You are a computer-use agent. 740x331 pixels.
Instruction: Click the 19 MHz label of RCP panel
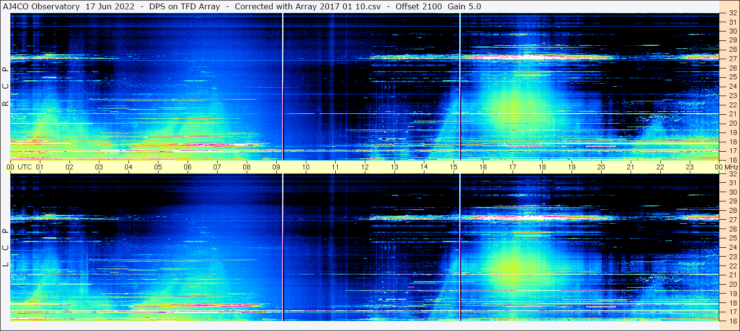733,132
